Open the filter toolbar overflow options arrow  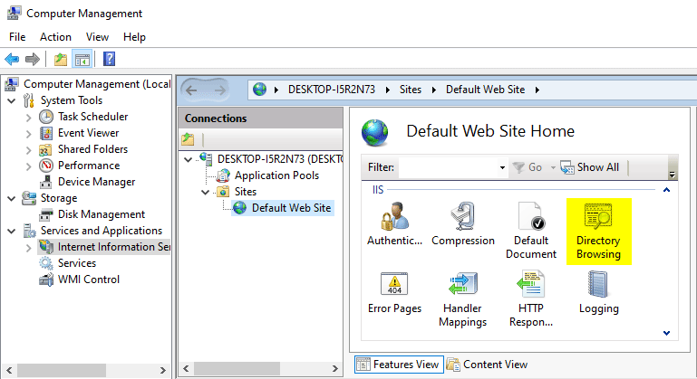[x=673, y=175]
